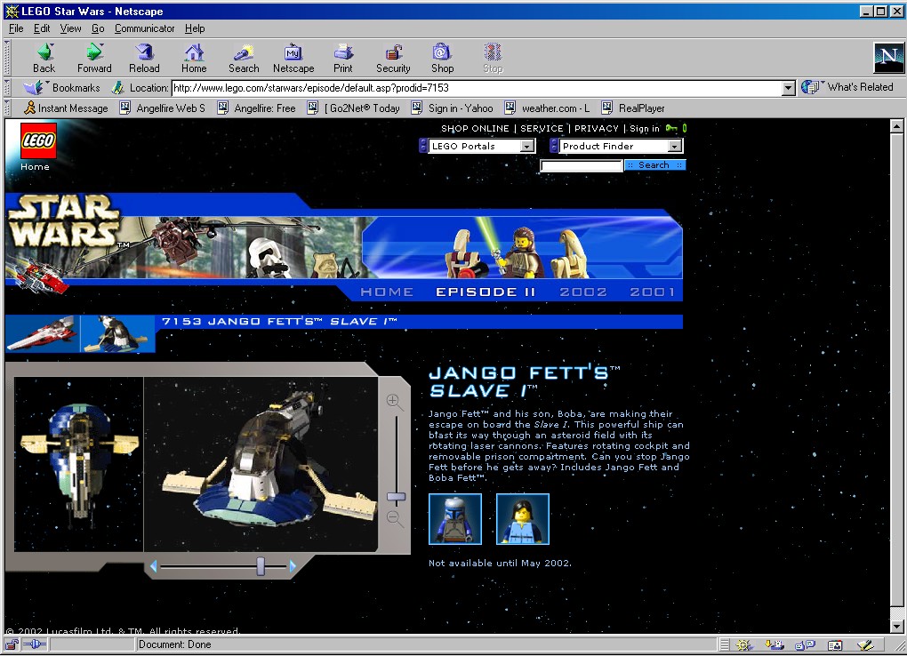Screen dimensions: 907x656
Task: Select the 2002 tab
Action: (583, 292)
